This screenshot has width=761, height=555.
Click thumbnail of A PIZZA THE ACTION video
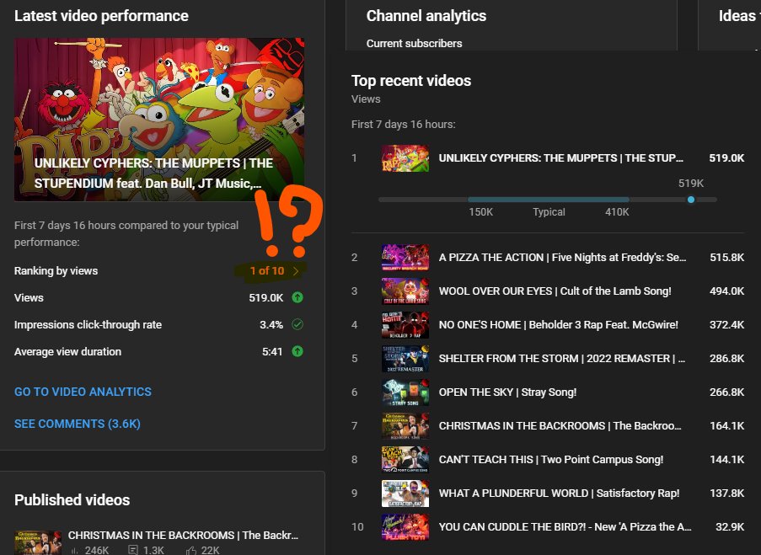[x=405, y=257]
